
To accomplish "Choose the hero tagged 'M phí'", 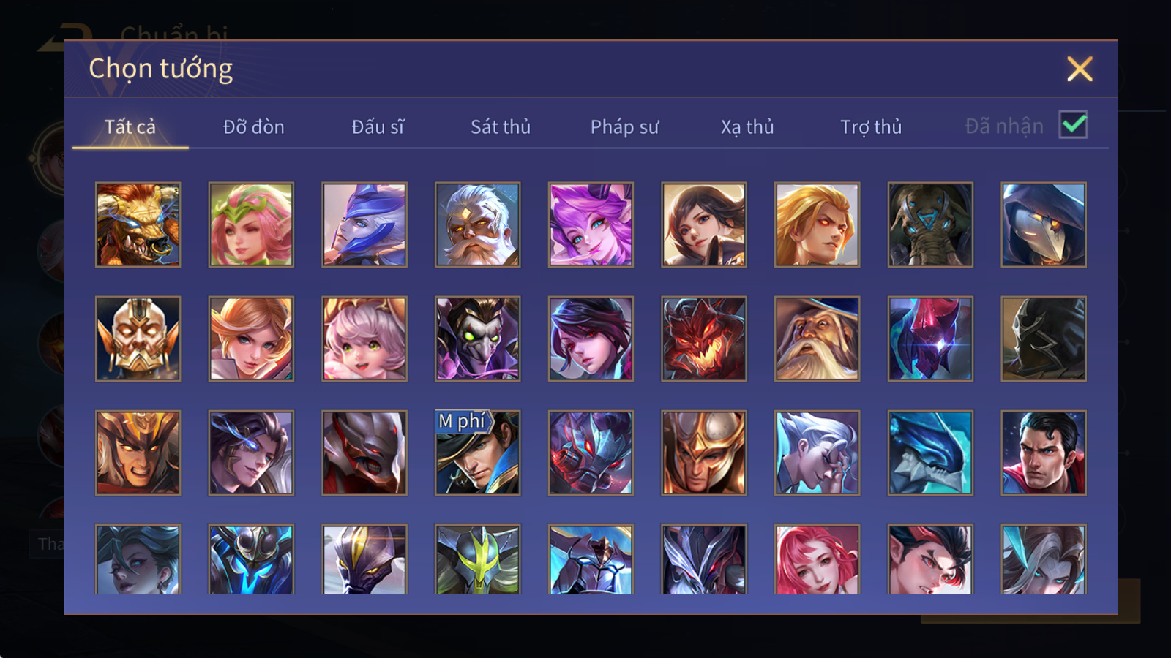I will tap(477, 453).
